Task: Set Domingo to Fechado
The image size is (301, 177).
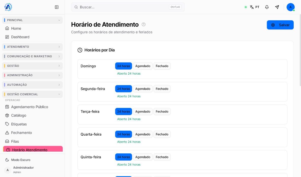Action: pyautogui.click(x=162, y=66)
